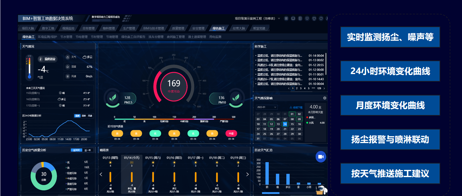Click the PM2.5 leaf gauge icon
The image size is (462, 196).
[112, 98]
